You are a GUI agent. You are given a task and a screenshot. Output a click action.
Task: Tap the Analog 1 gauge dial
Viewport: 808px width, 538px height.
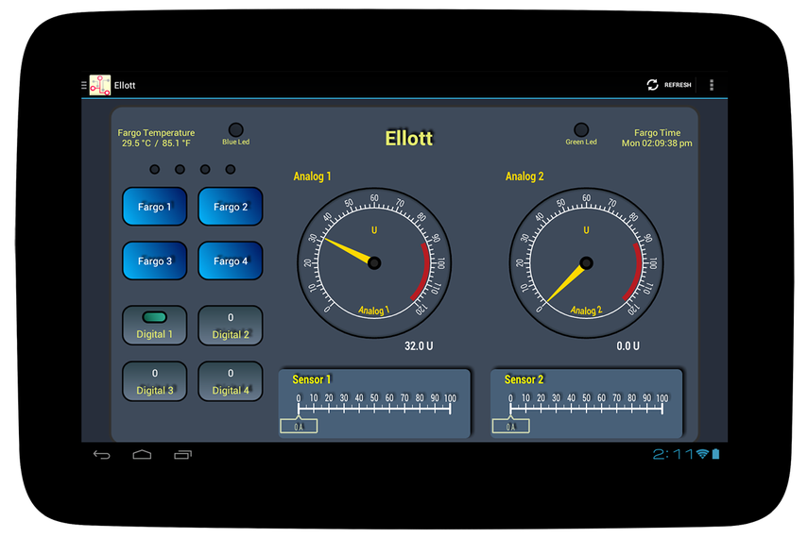pyautogui.click(x=374, y=262)
